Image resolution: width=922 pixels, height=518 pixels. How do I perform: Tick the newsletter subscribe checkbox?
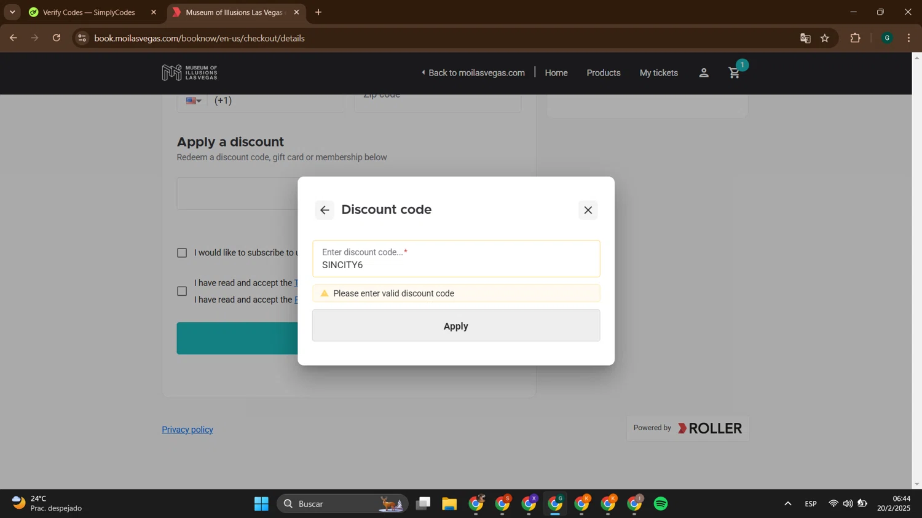182,253
